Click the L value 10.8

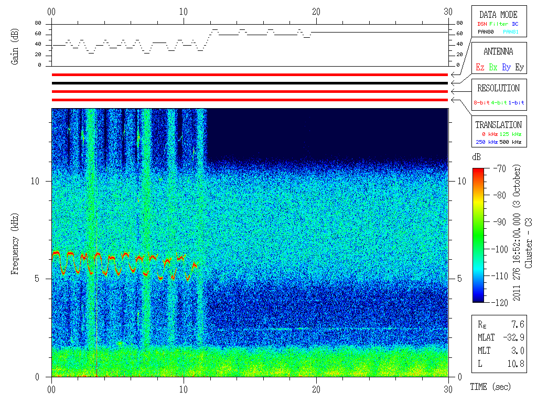[x=516, y=364]
